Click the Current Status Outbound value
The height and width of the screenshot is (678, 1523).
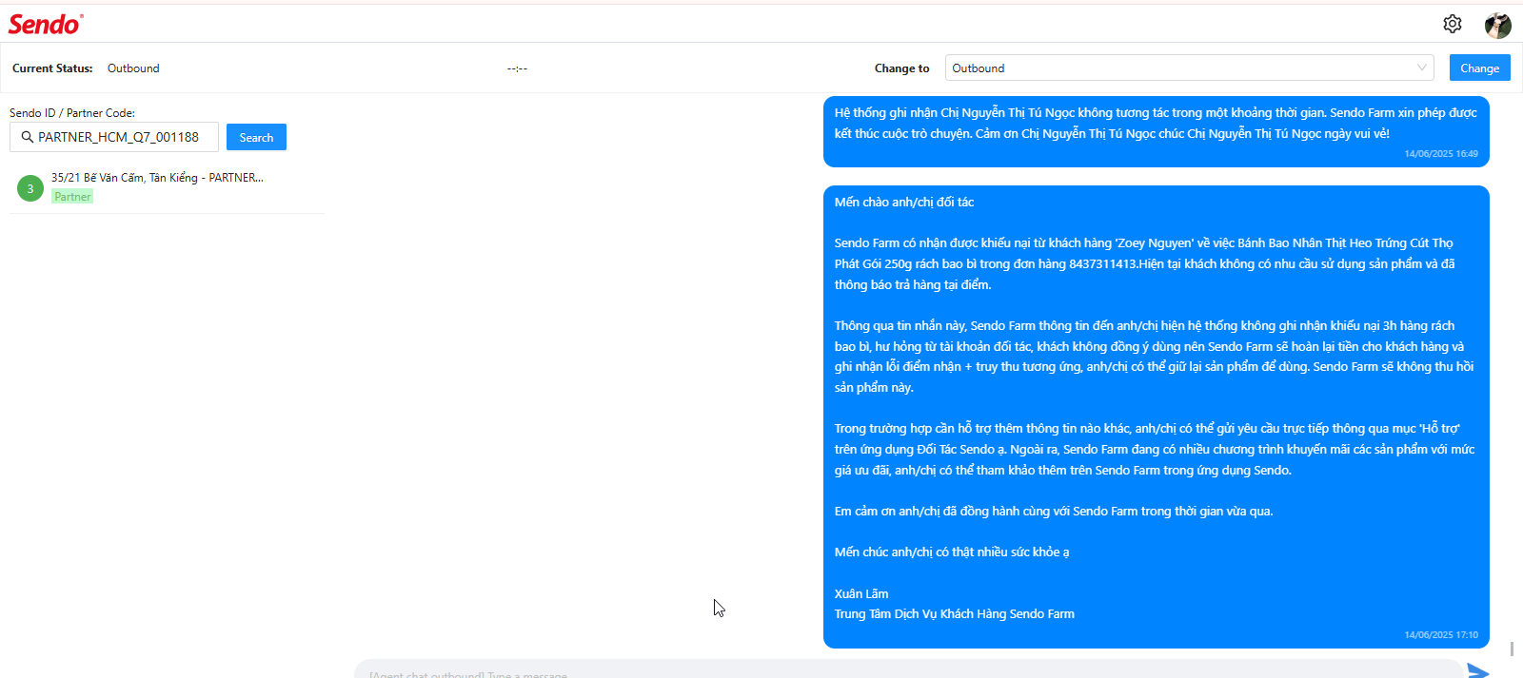point(133,68)
